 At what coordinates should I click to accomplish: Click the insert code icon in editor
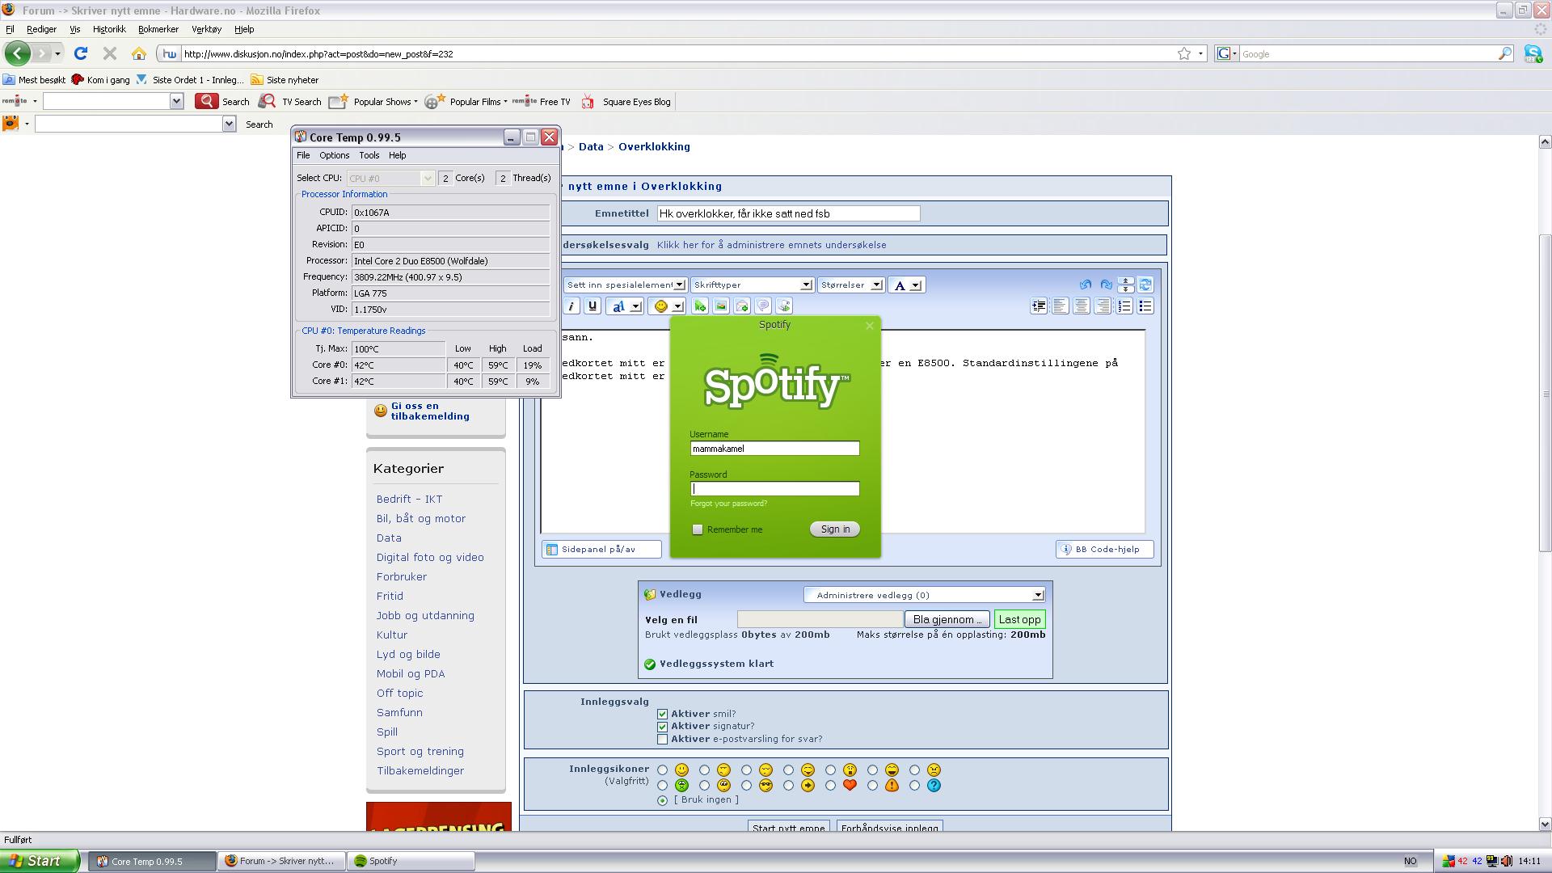[x=784, y=306]
